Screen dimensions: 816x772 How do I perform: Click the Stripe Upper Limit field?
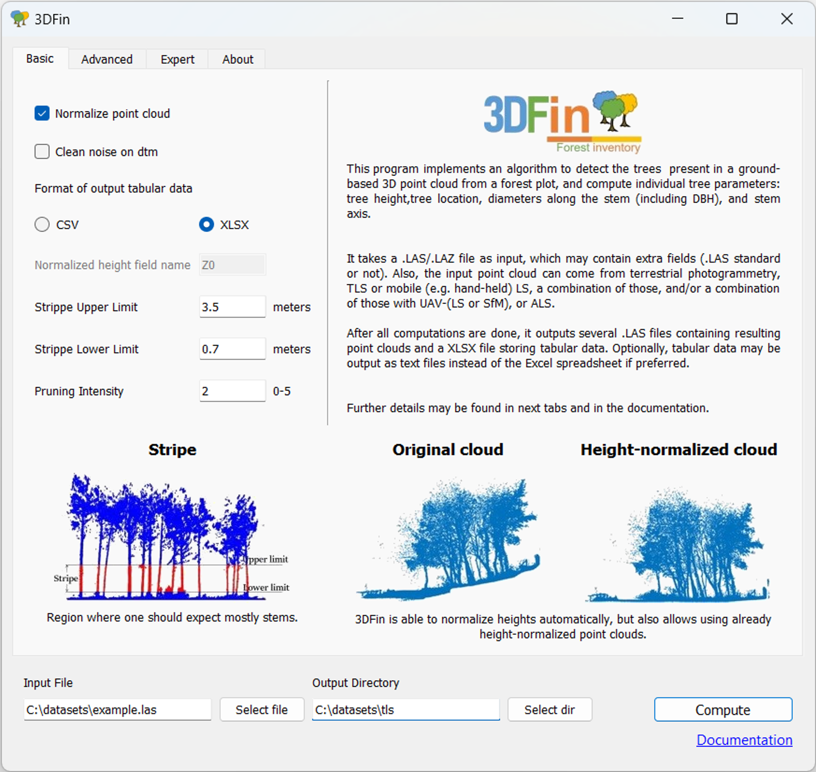tap(232, 307)
